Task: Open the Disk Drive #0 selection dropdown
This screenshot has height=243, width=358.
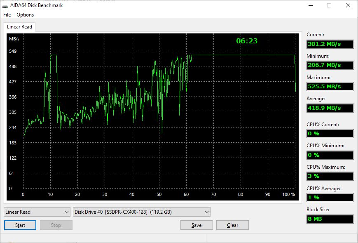Action: pyautogui.click(x=142, y=212)
